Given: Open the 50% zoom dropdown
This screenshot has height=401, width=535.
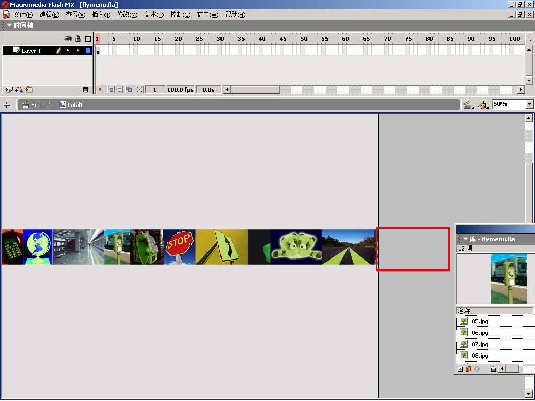Looking at the screenshot, I should tap(530, 104).
